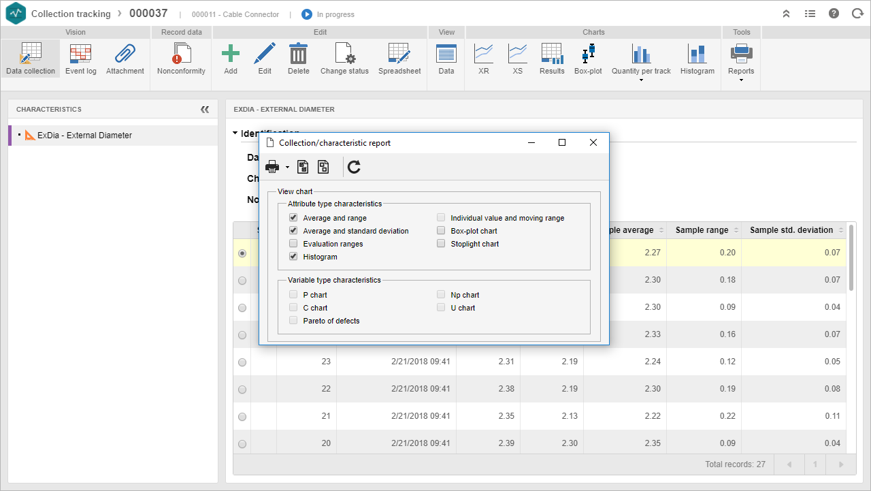
Task: Open the Results chart
Action: point(552,58)
